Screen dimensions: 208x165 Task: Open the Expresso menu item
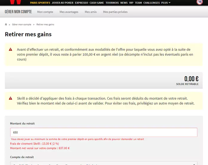tap(81, 3)
